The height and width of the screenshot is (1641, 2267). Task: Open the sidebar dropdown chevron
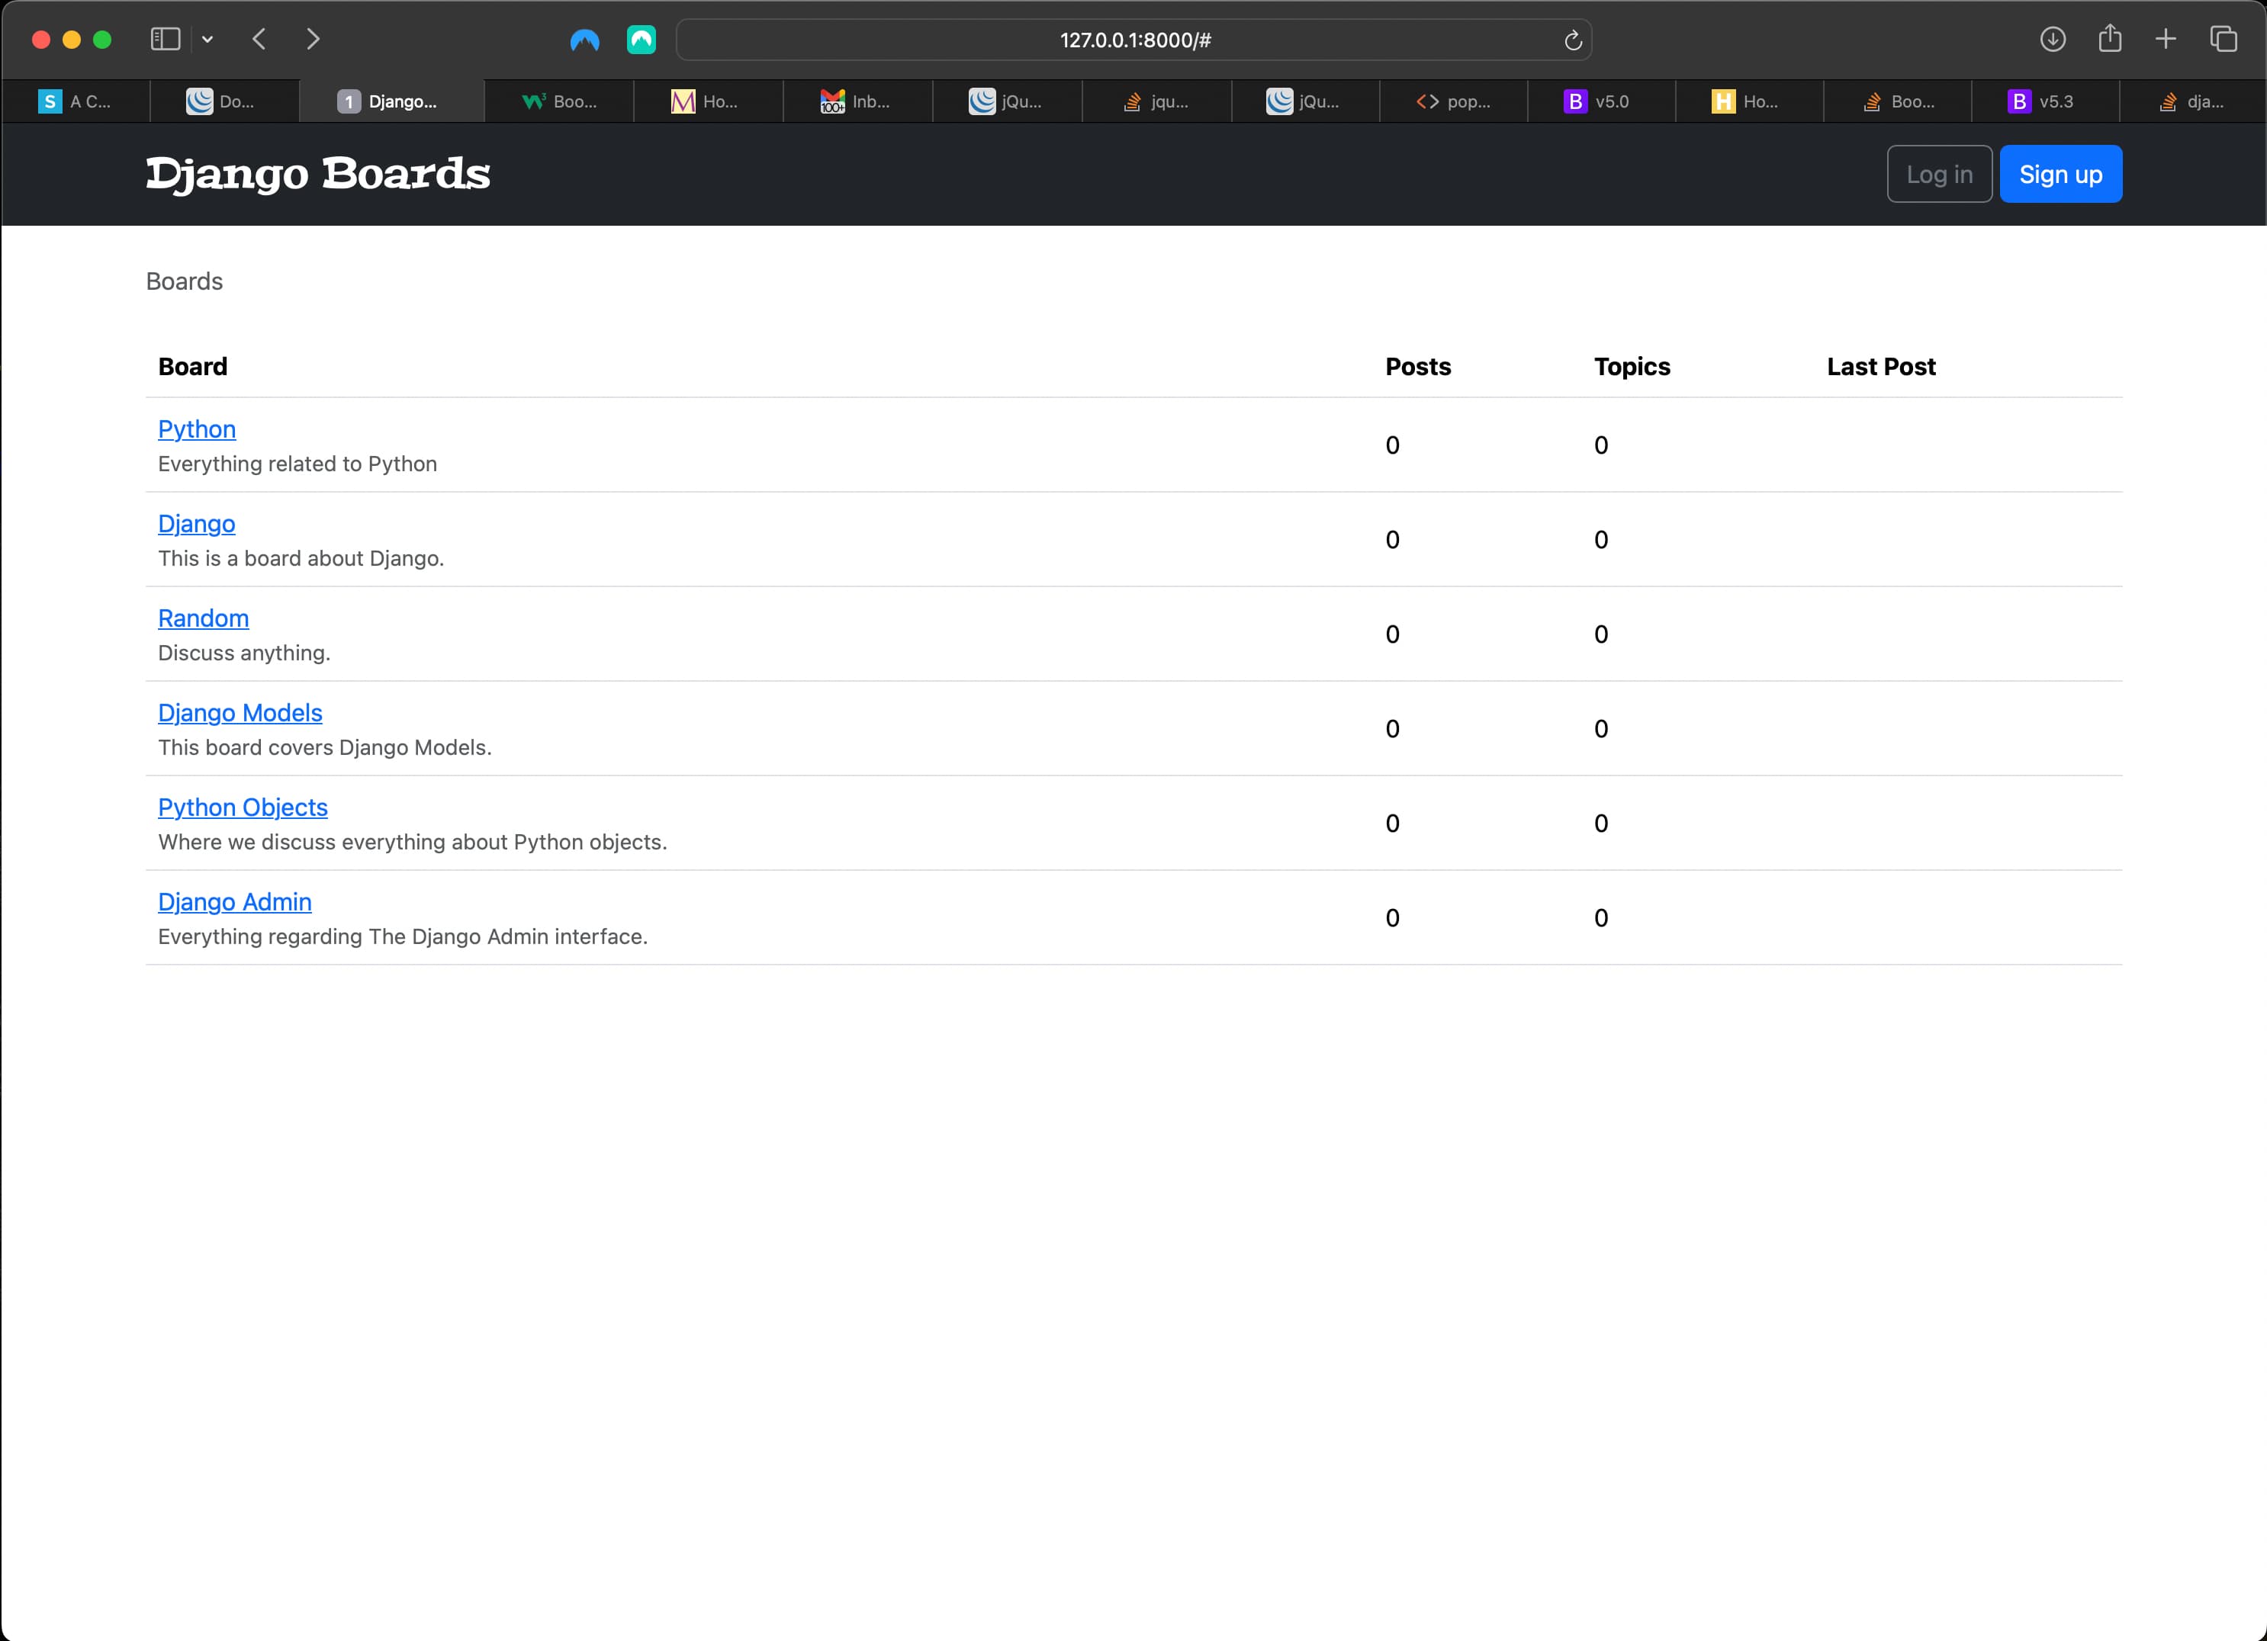pyautogui.click(x=207, y=40)
